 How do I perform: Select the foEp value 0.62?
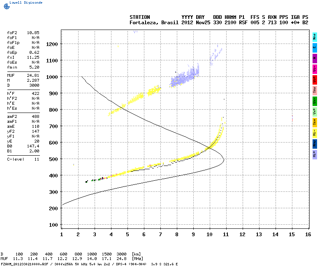(34, 53)
